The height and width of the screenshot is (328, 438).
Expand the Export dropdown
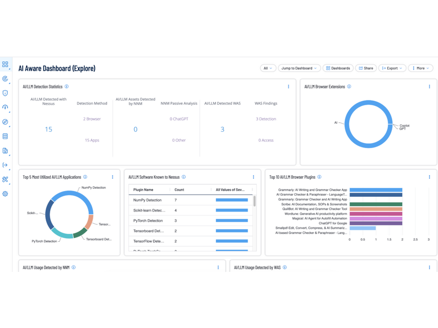(392, 68)
